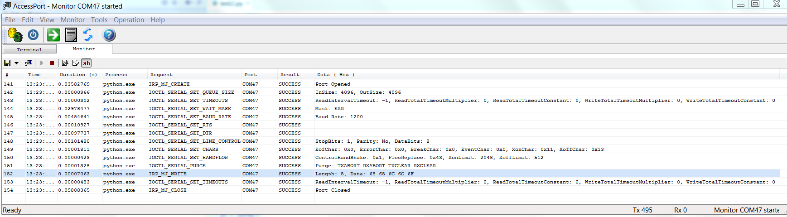Open the Operation menu
This screenshot has height=217, width=787.
[x=129, y=20]
